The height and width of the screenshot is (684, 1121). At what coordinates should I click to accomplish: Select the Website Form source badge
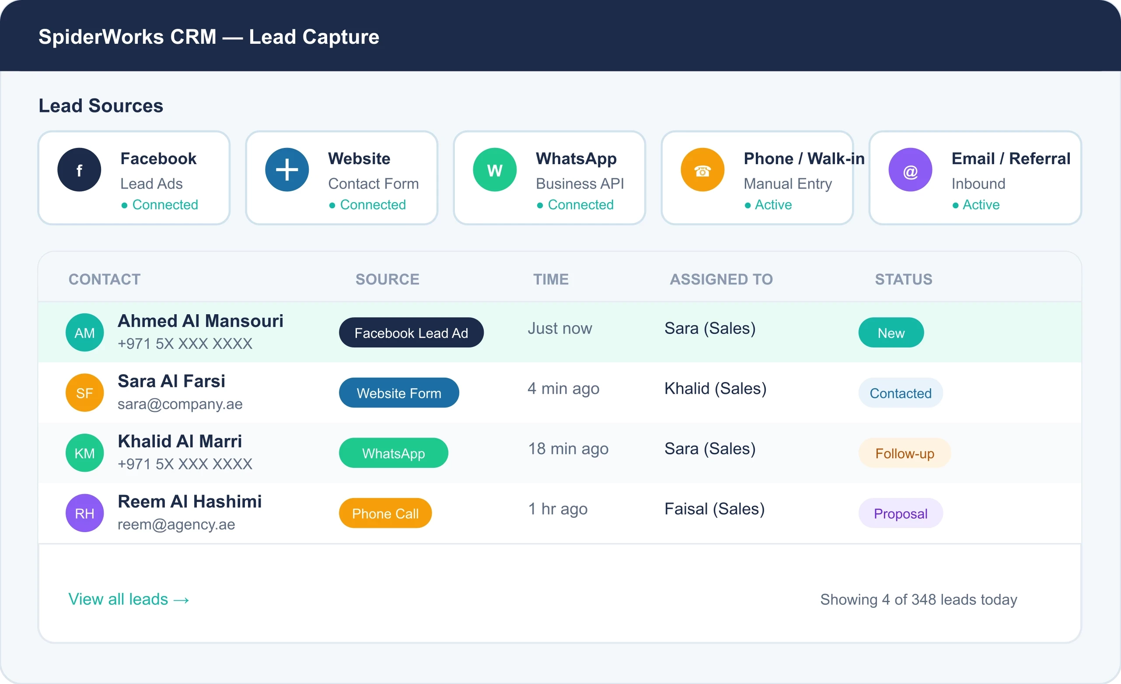pyautogui.click(x=399, y=393)
